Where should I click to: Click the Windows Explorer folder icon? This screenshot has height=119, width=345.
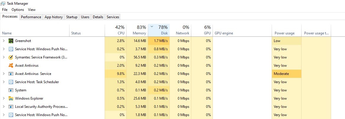coord(11,98)
